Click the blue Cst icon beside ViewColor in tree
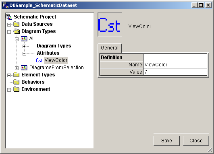The height and width of the screenshot is (154, 214). click(x=39, y=60)
